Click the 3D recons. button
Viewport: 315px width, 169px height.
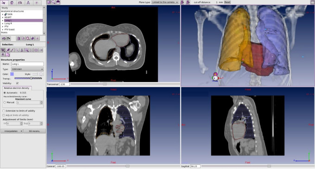[35, 131]
